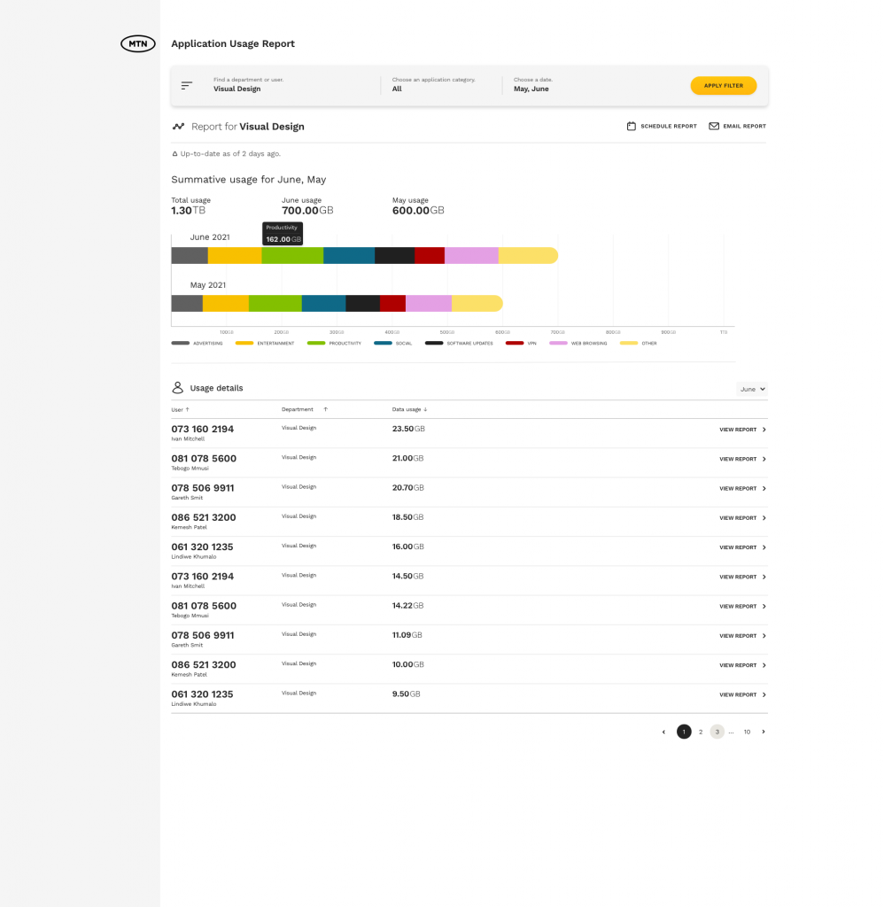
Task: Open the application category All dropdown
Action: tap(439, 84)
